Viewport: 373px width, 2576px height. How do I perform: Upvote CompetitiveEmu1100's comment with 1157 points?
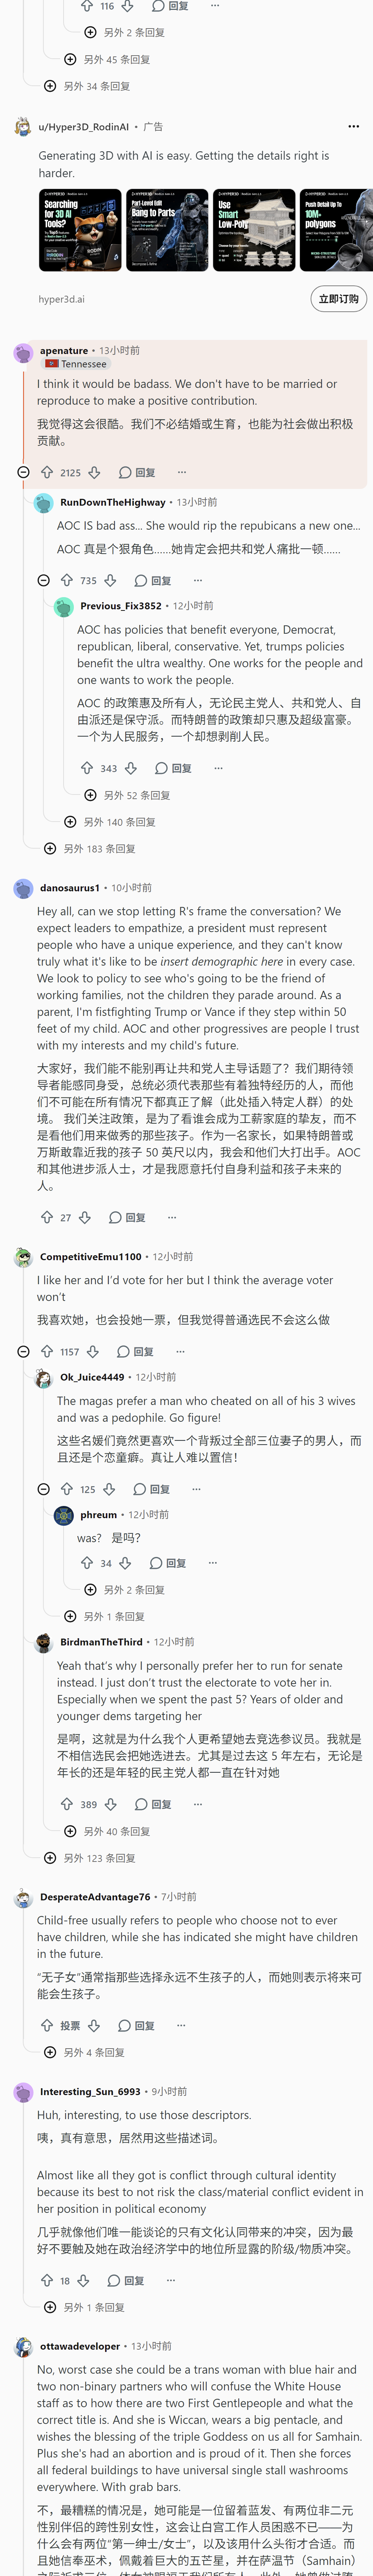[46, 1351]
